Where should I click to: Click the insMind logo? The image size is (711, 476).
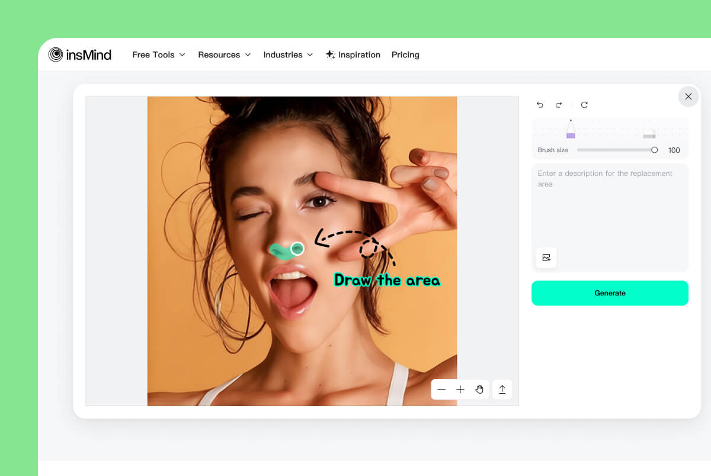pyautogui.click(x=80, y=54)
